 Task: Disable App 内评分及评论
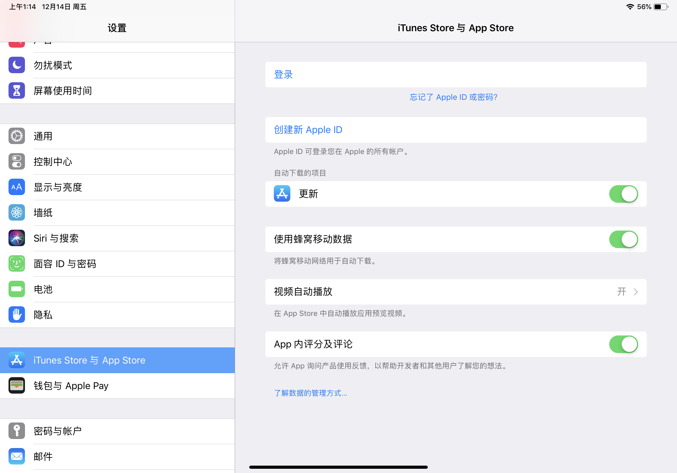(x=623, y=344)
